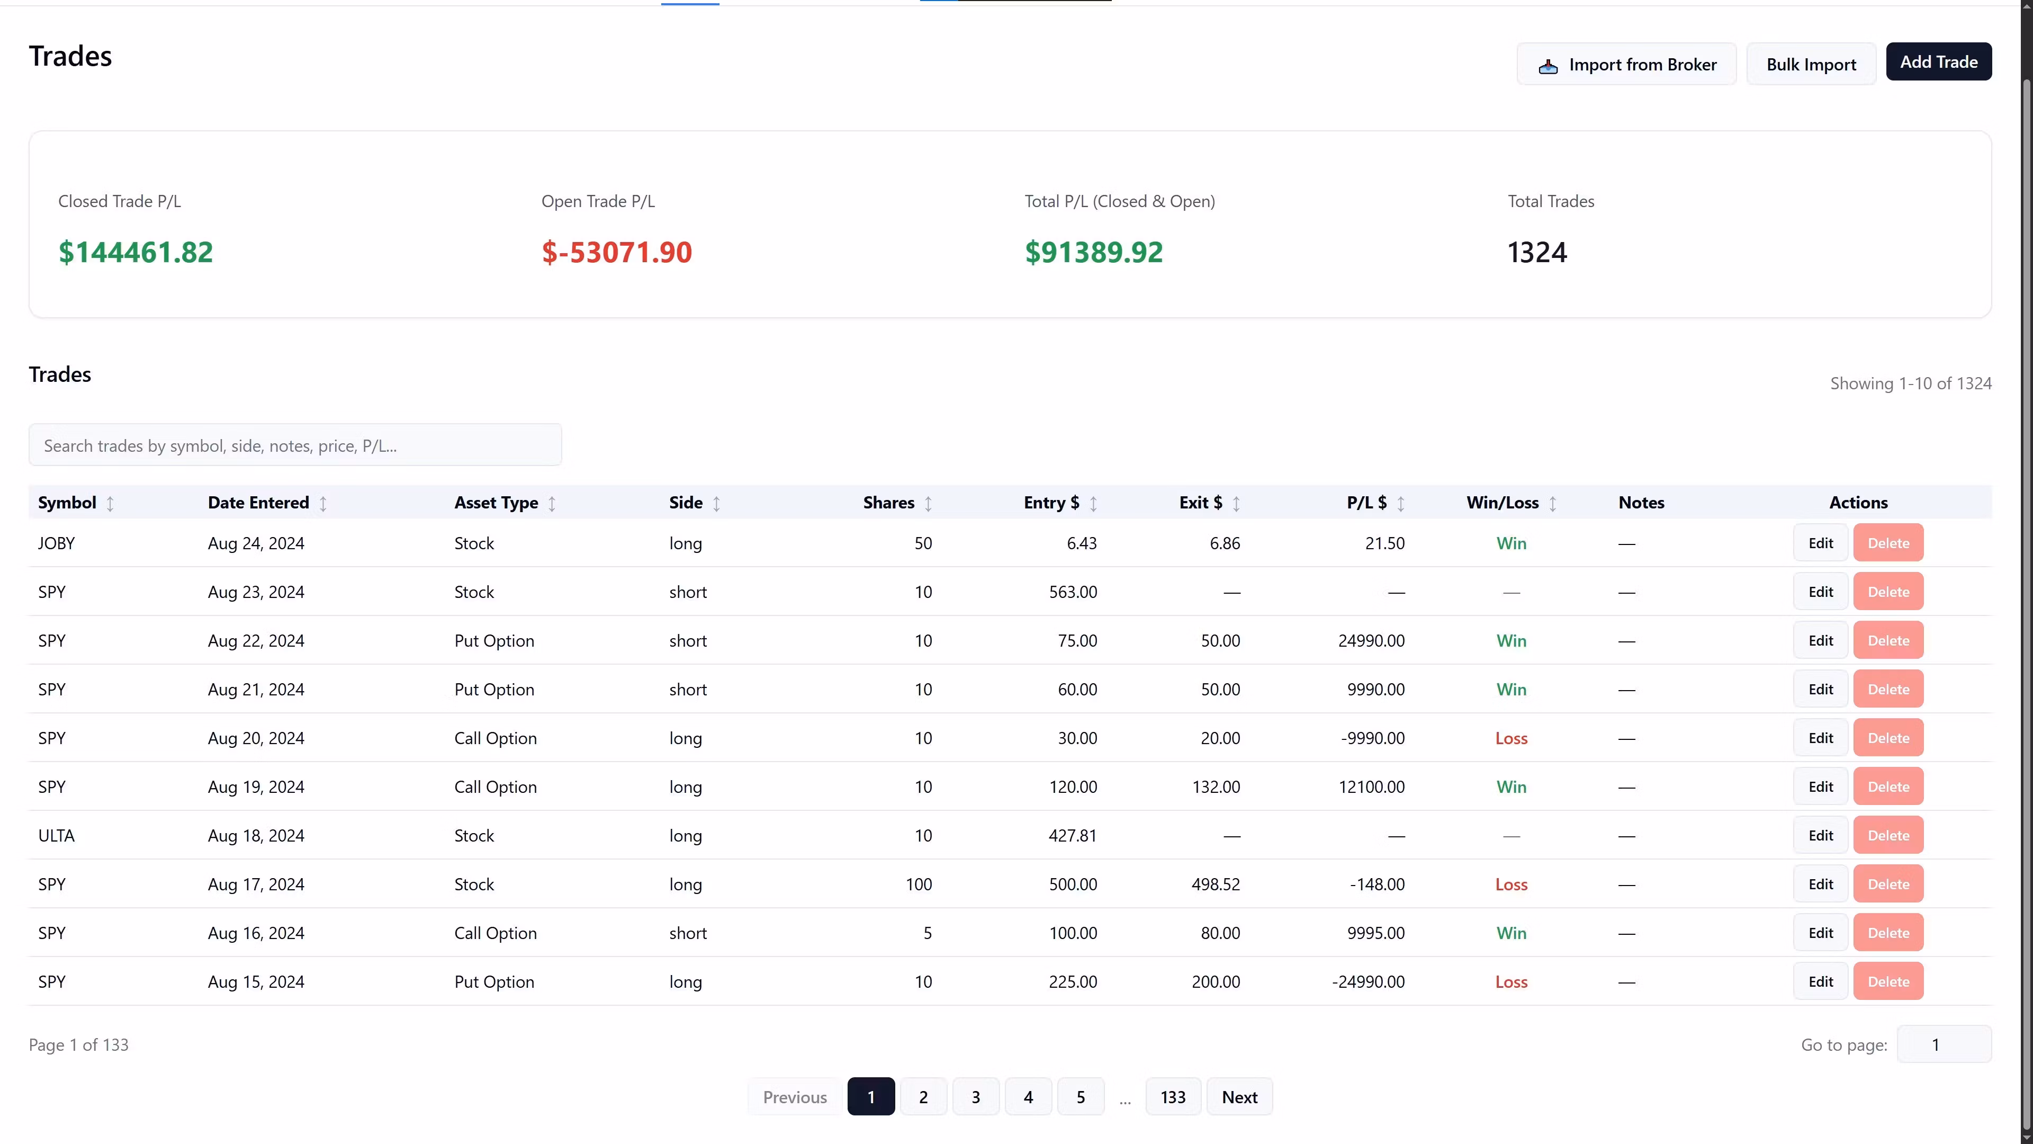2033x1144 pixels.
Task: Jump to last page 133
Action: pos(1173,1097)
